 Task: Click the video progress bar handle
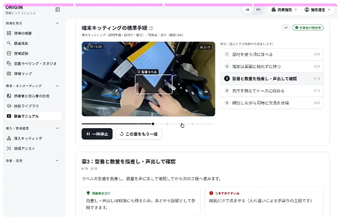[x=153, y=124]
